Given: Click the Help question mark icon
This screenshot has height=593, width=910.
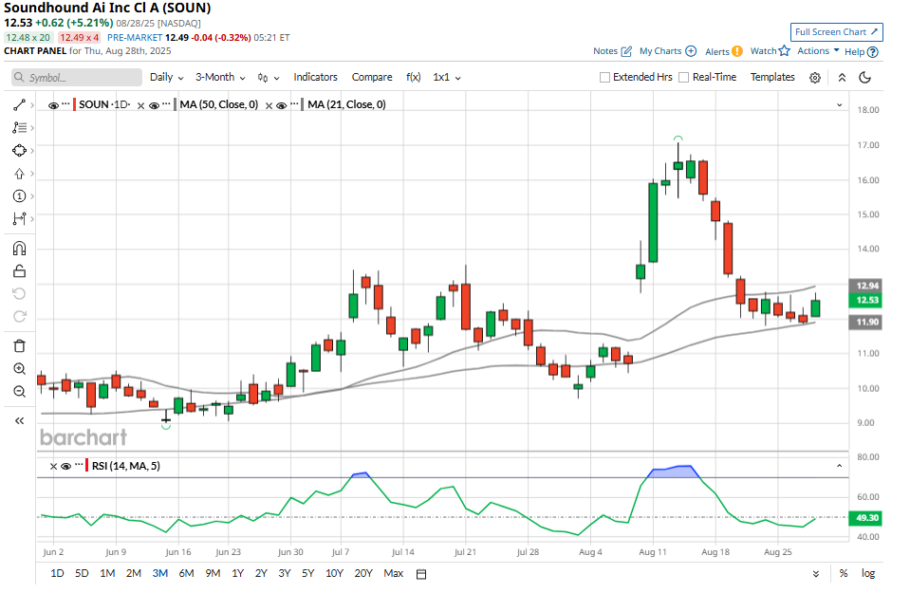Looking at the screenshot, I should (x=872, y=52).
